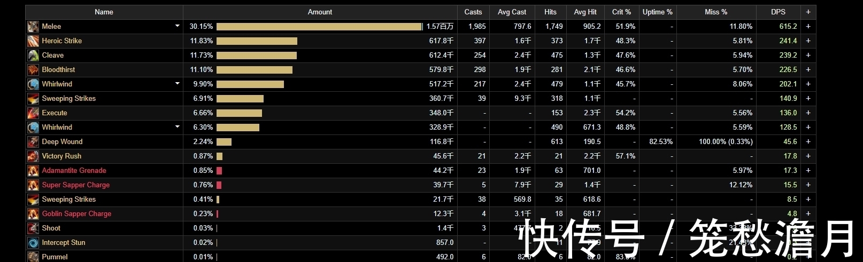The width and height of the screenshot is (863, 262).
Task: Click the Super Sapper Charge icon
Action: point(33,185)
